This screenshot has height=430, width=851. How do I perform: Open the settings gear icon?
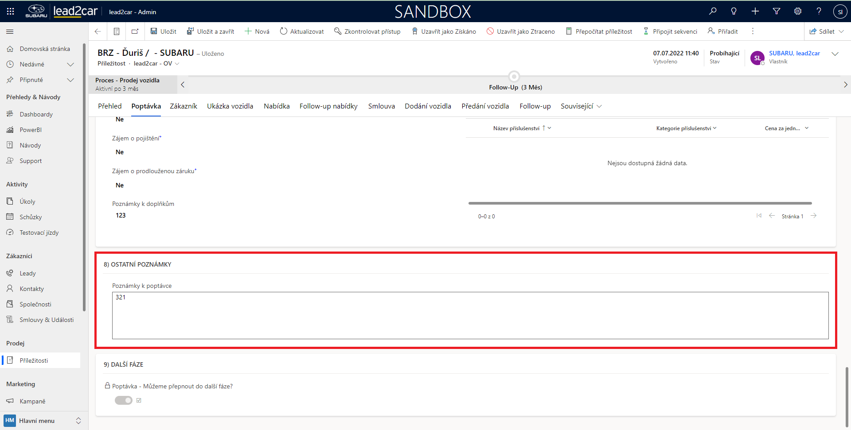(798, 12)
